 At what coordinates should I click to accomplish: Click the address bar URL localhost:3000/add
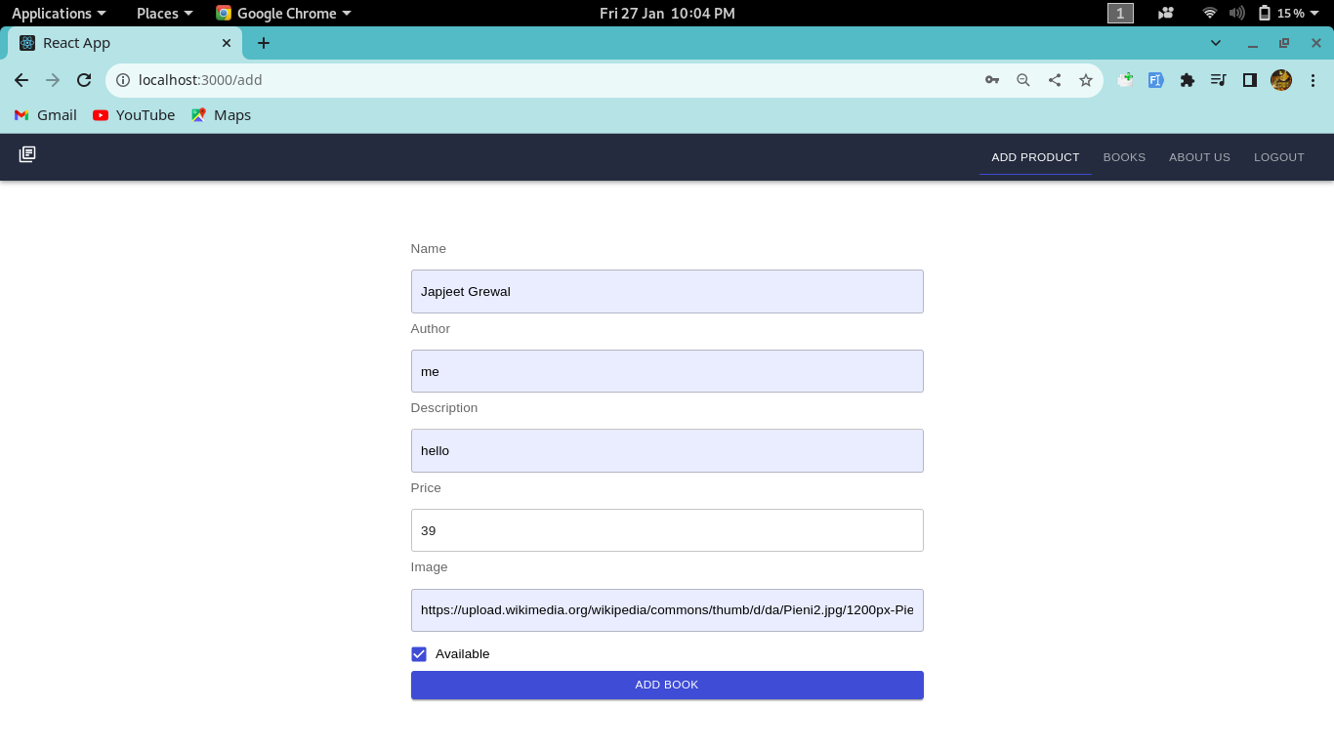tap(200, 80)
